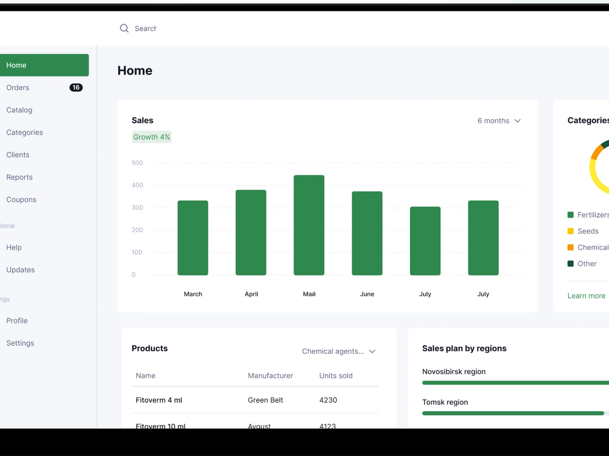Select Coupons in the sidebar

click(x=21, y=199)
